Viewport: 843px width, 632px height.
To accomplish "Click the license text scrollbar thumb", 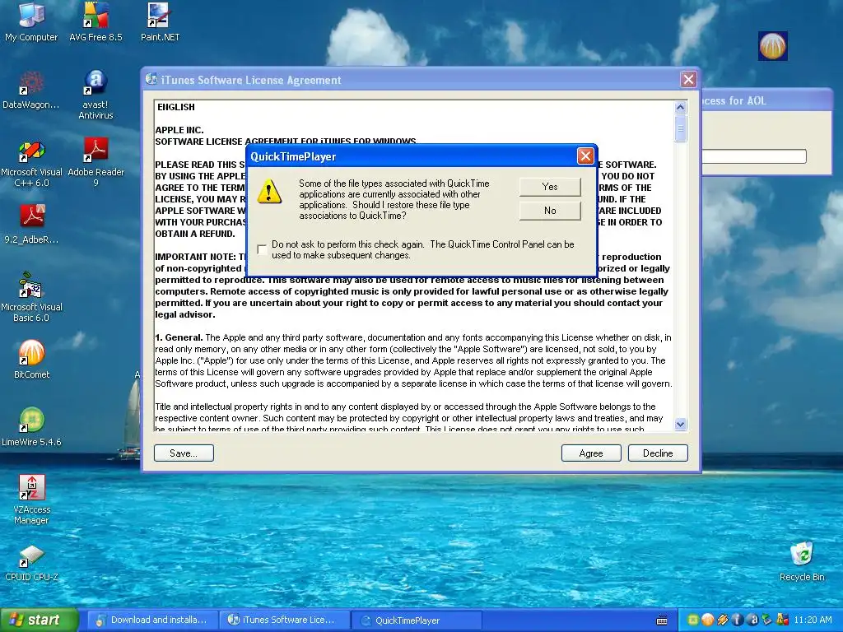I will coord(680,128).
